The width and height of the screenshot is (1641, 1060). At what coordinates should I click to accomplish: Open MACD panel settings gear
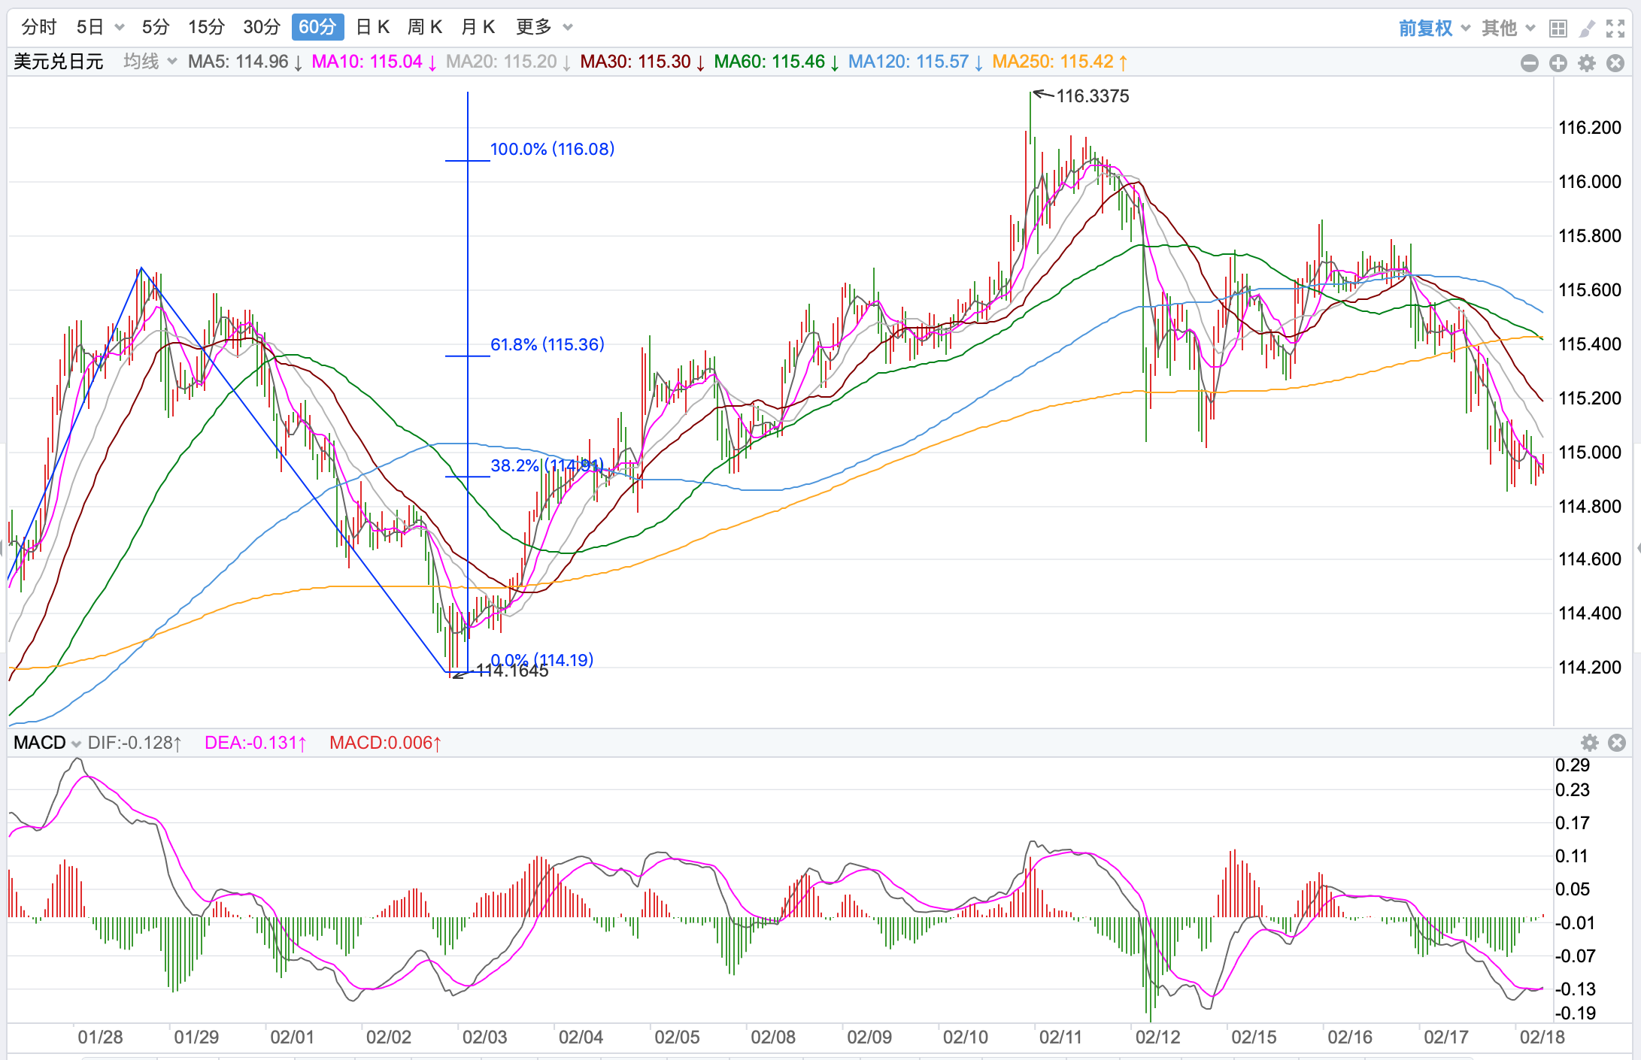(1589, 743)
